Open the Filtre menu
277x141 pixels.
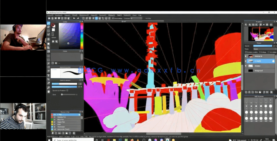(x=75, y=15)
